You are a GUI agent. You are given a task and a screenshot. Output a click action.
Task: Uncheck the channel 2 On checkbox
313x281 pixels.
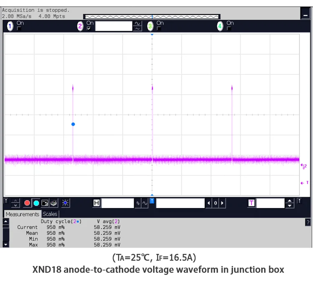[89, 29]
